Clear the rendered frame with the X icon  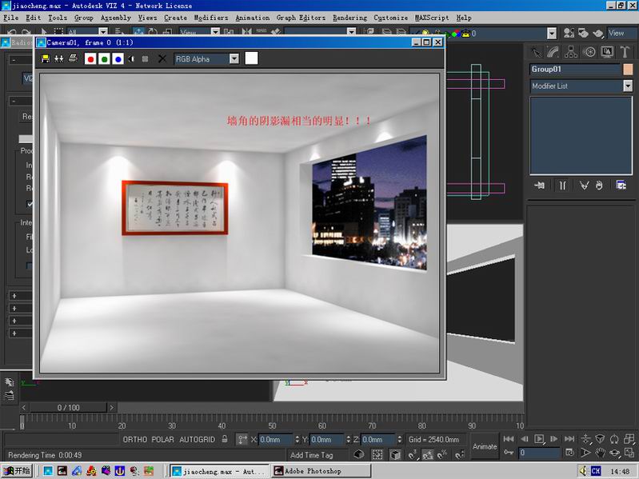162,58
